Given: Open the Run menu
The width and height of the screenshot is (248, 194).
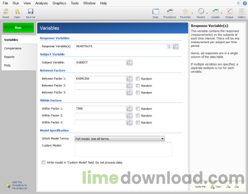Looking at the screenshot, I should pyautogui.click(x=16, y=3).
